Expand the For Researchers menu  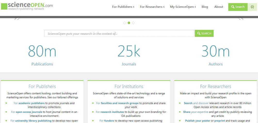click(152, 7)
